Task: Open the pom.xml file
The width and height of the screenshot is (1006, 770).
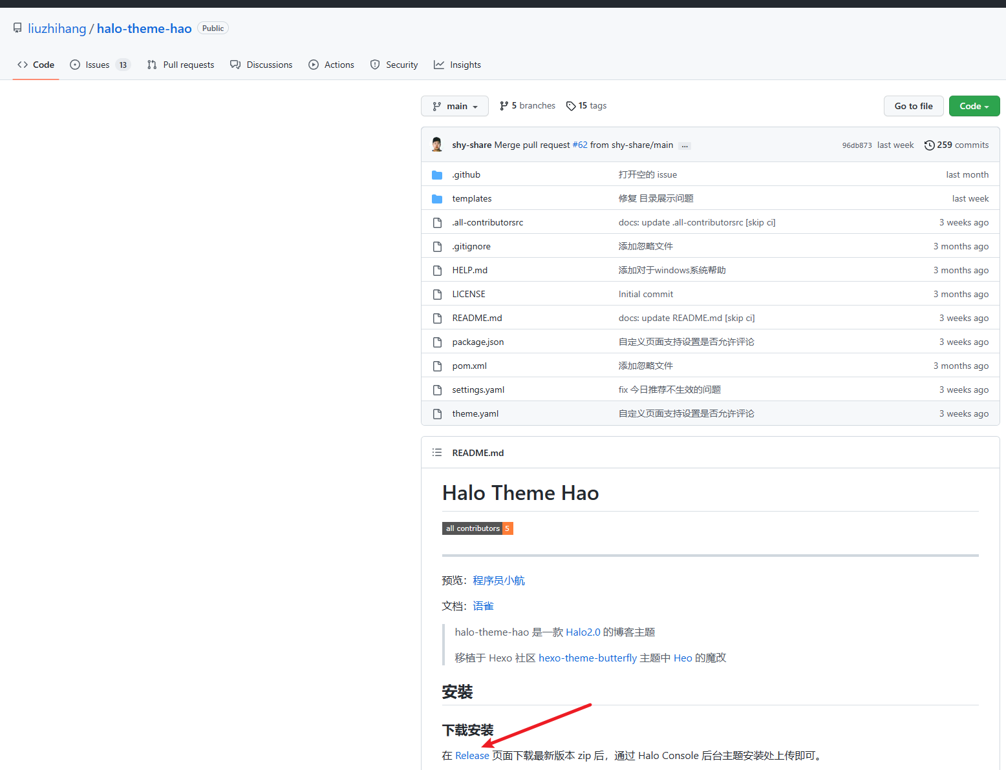Action: coord(469,366)
